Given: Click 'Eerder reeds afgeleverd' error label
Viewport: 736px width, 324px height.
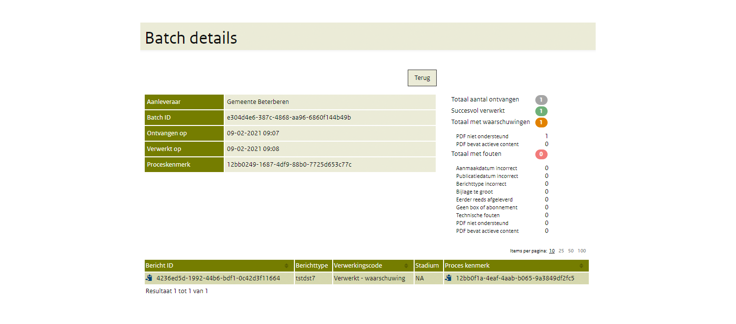Looking at the screenshot, I should click(484, 199).
